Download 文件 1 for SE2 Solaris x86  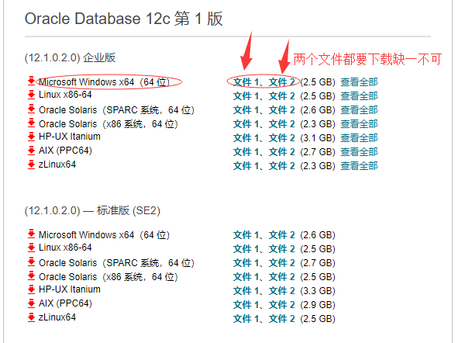tap(246, 277)
